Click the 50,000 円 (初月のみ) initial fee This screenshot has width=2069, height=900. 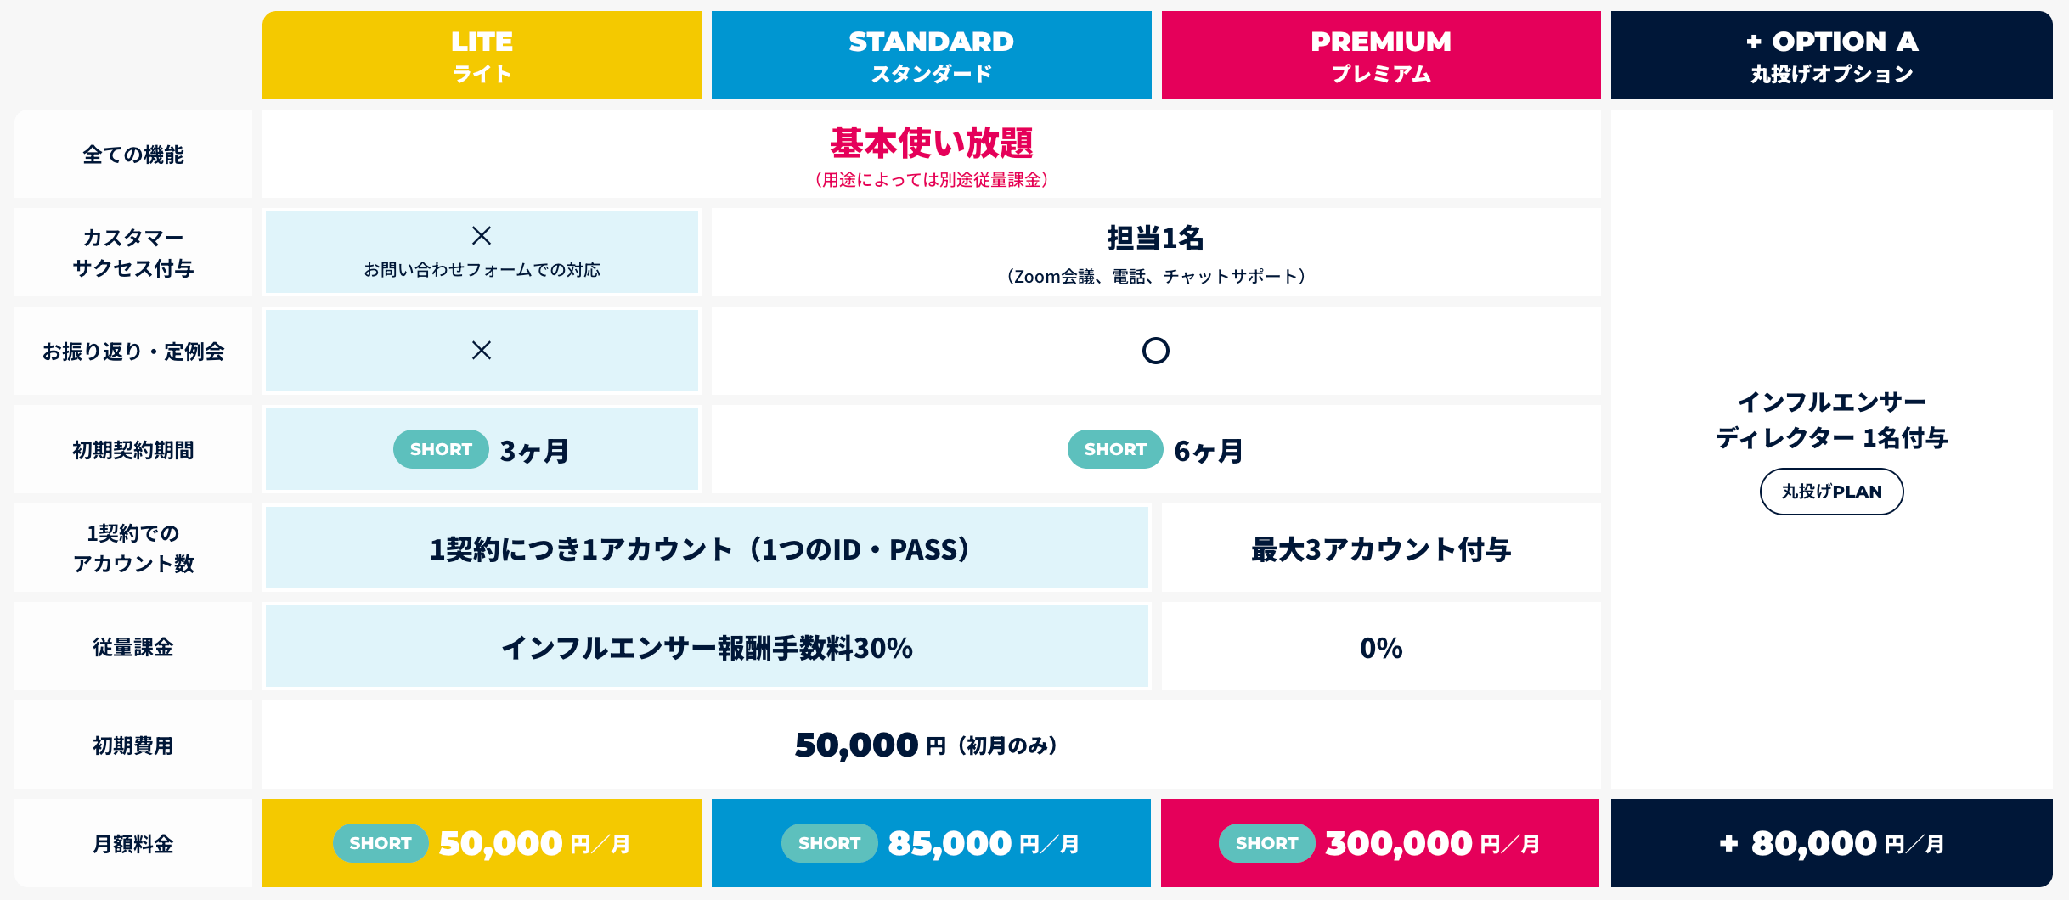[x=926, y=745]
